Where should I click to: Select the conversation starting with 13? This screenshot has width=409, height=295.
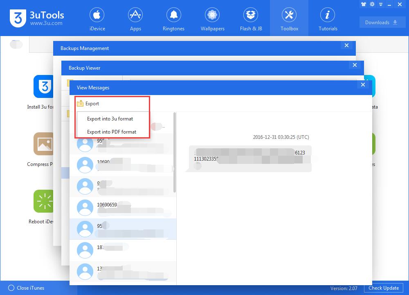click(122, 272)
